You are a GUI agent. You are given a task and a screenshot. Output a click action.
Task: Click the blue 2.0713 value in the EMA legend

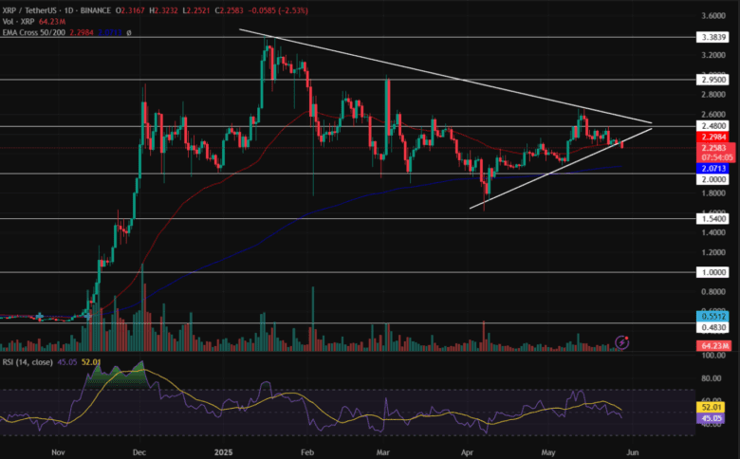(x=109, y=32)
